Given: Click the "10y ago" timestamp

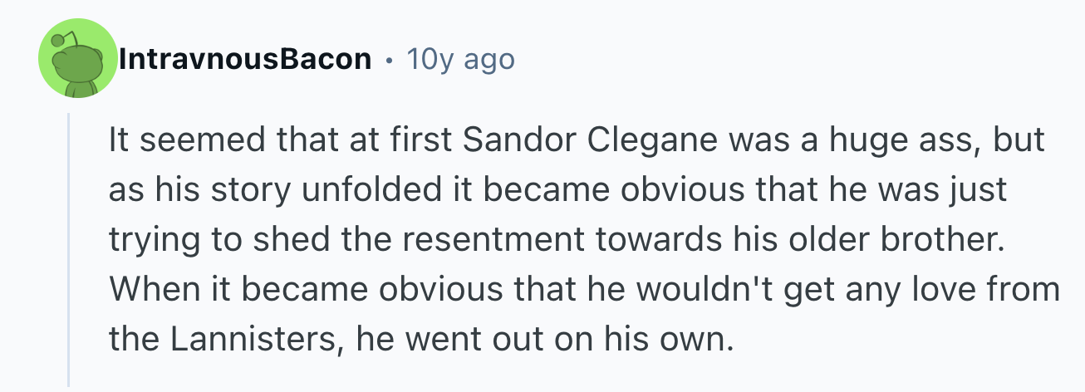Looking at the screenshot, I should [460, 59].
